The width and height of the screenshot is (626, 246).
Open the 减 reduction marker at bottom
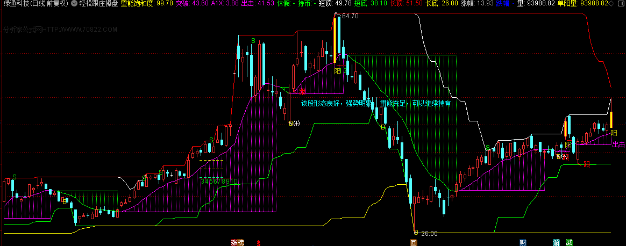[x=569, y=242]
